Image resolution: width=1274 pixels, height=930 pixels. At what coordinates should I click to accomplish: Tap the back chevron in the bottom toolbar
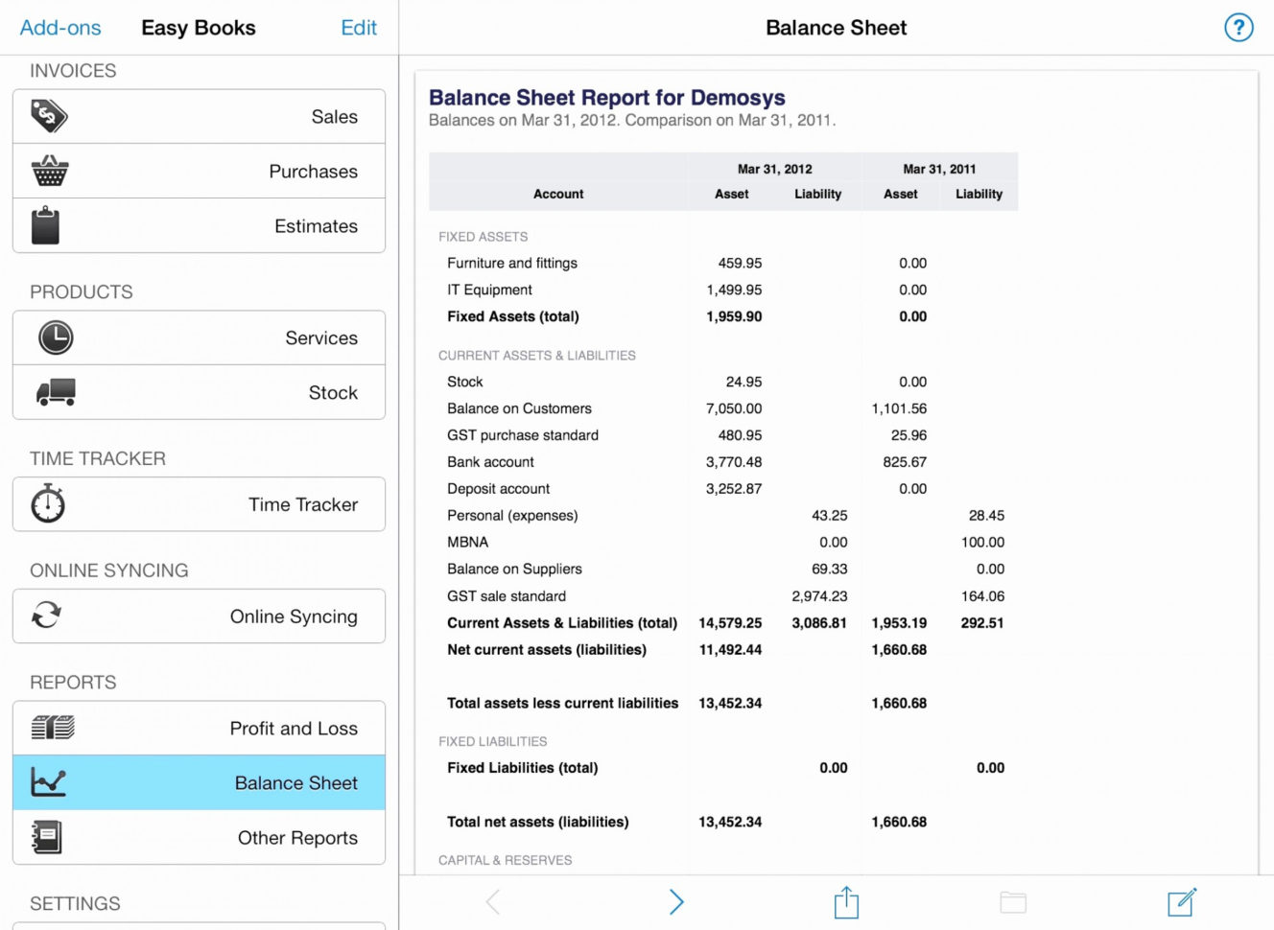(x=493, y=901)
